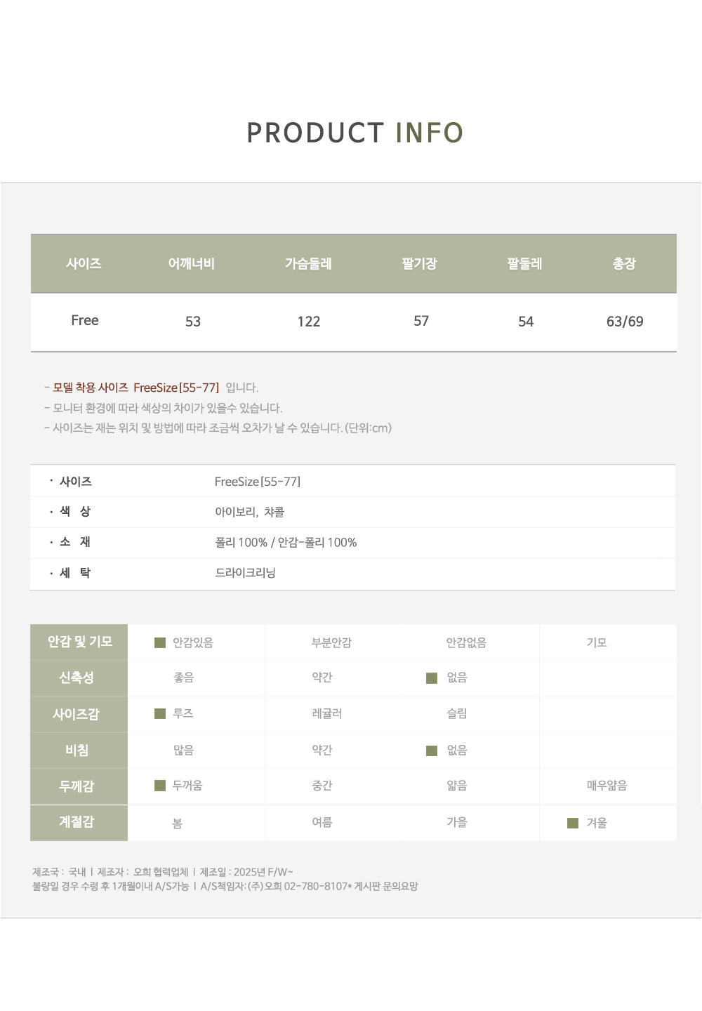Click the 안감 및 기모 row label
Screen dimensions: 702x1011
(x=79, y=642)
